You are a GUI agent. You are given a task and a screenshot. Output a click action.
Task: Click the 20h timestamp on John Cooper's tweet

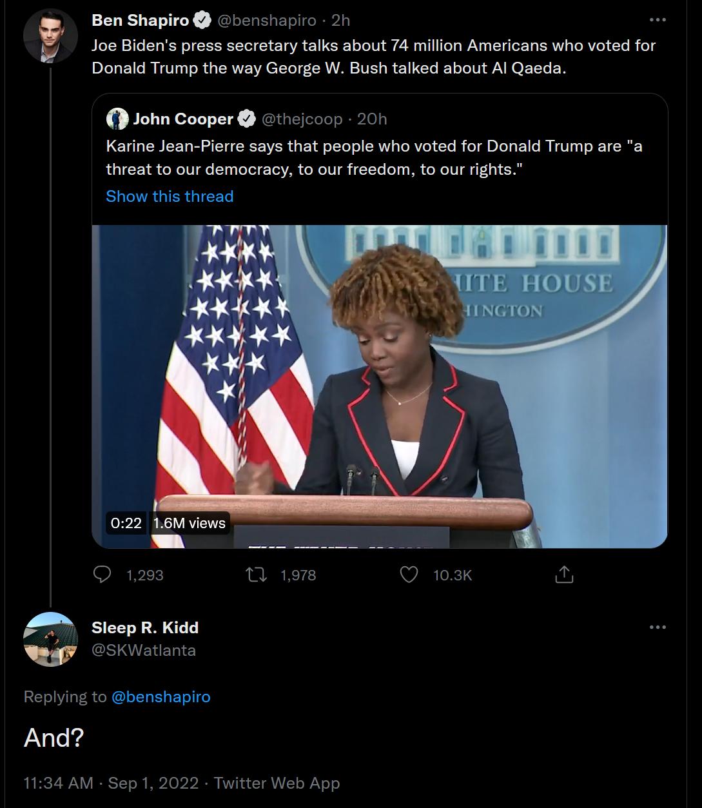pos(371,119)
